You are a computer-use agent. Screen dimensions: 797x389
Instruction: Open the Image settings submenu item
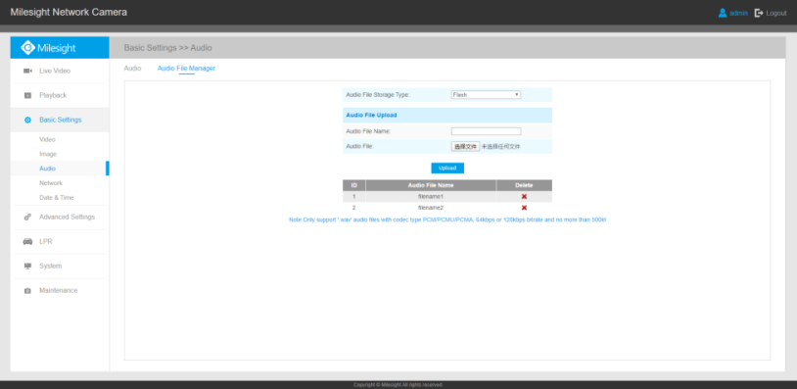48,154
